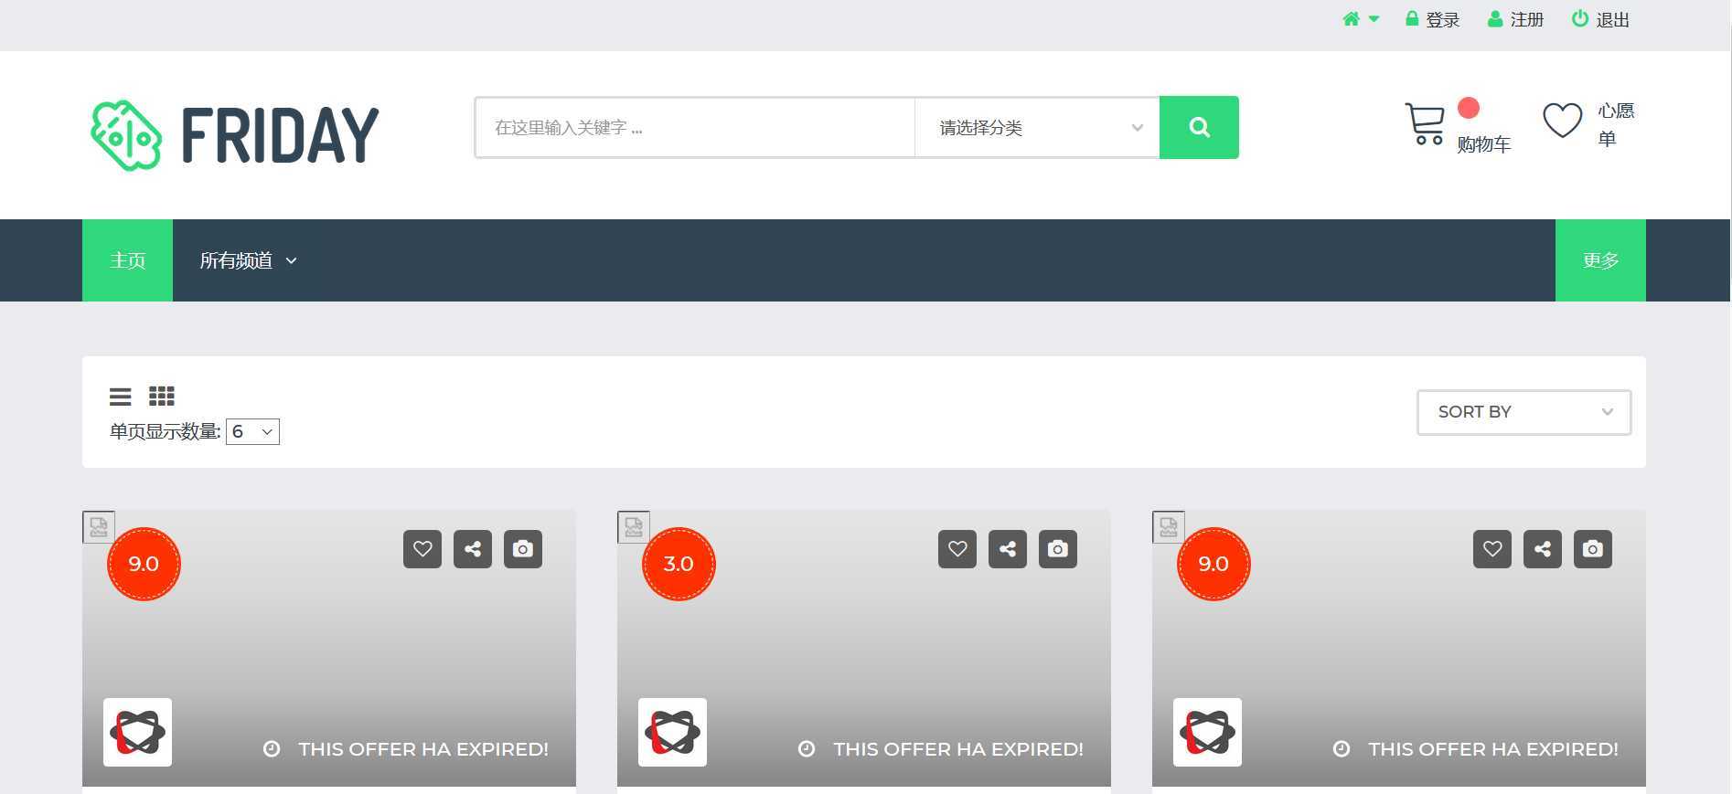Click the green search magnifier button
Image resolution: width=1732 pixels, height=794 pixels.
[1199, 127]
